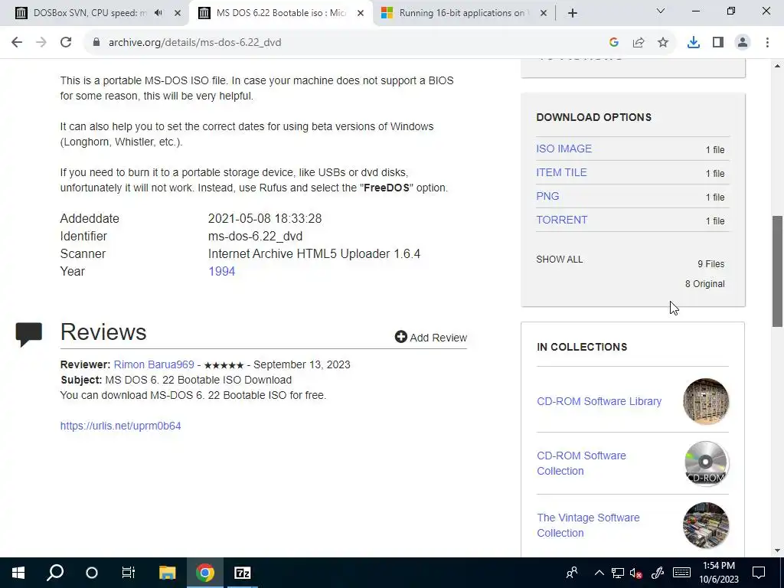Mute the DOSBox tab audio icon
Viewport: 784px width, 588px height.
tap(158, 13)
